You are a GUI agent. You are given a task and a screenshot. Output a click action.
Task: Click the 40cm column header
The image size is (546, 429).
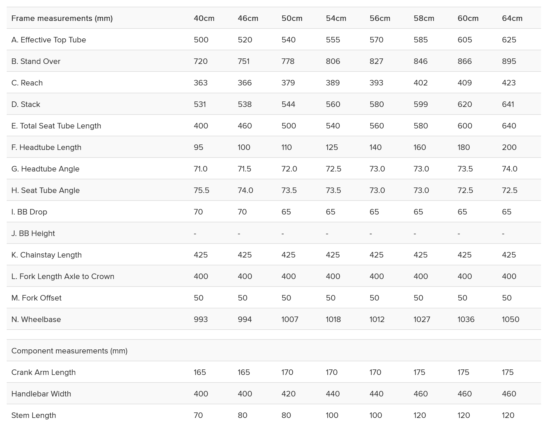click(x=204, y=18)
